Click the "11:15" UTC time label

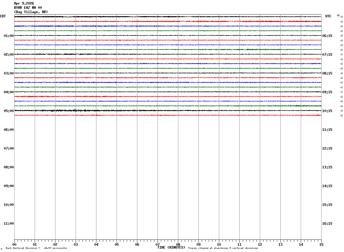pos(327,130)
